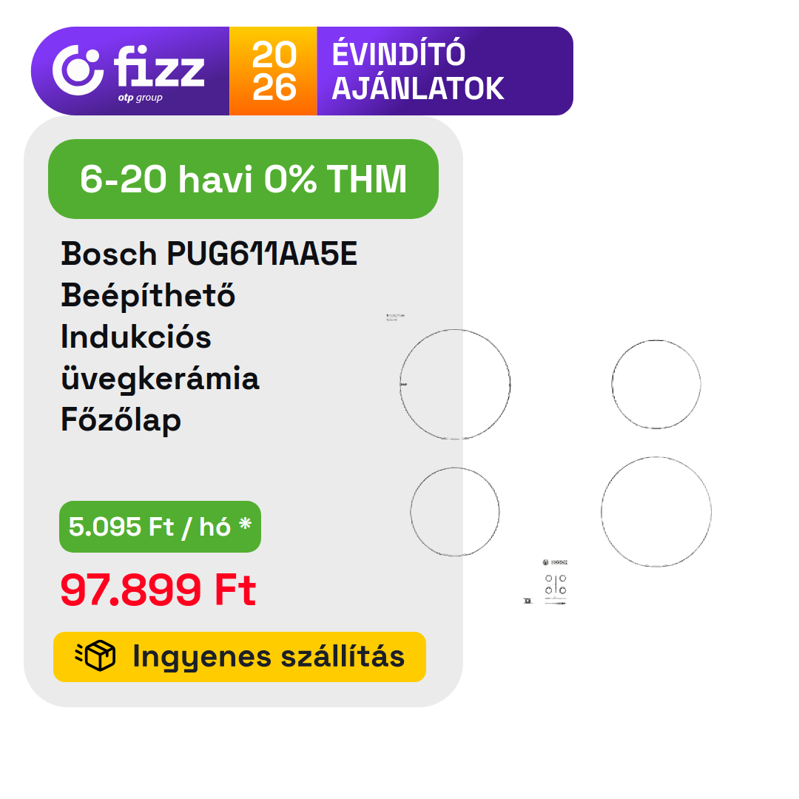Select the top-right zone selector on control panel
This screenshot has height=799, width=799.
(x=562, y=579)
